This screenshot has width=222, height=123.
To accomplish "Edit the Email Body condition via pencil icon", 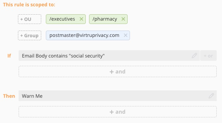I will (194, 56).
